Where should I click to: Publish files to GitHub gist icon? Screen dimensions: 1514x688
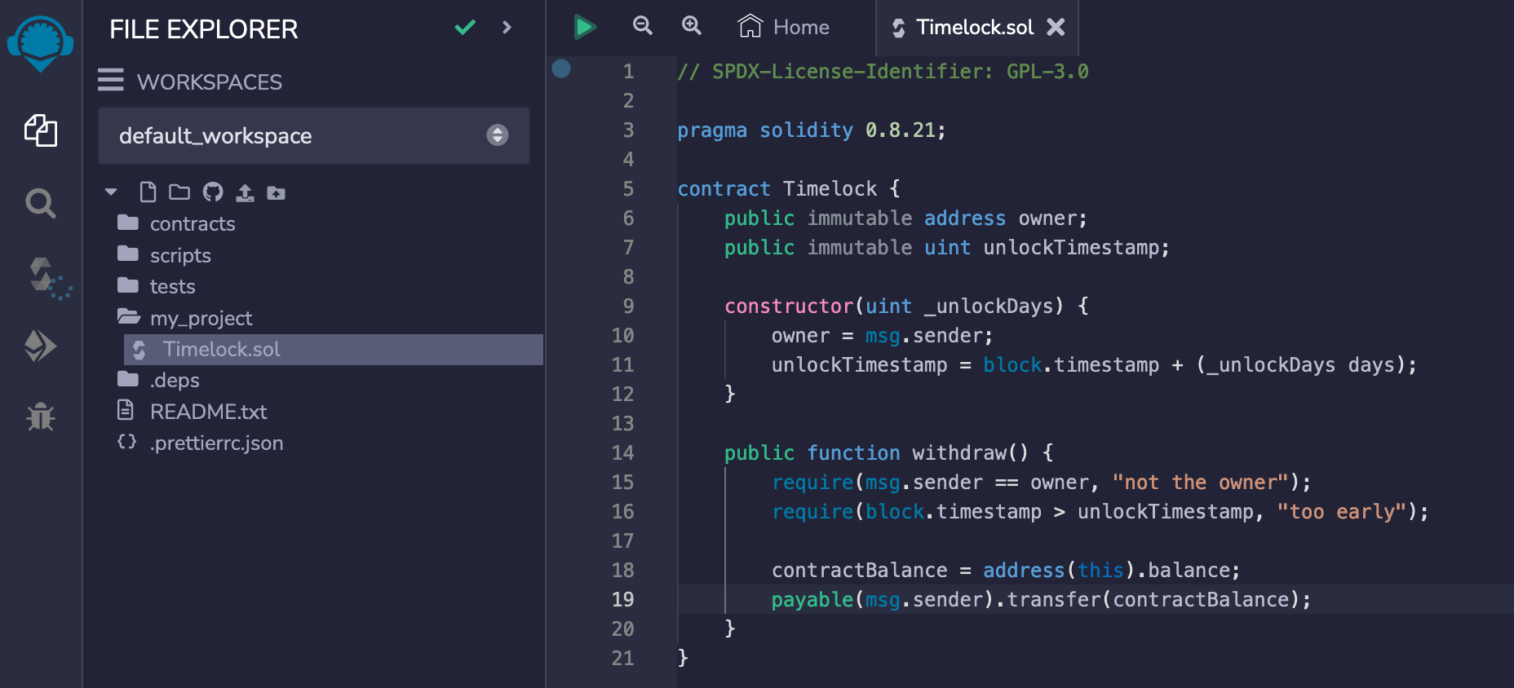click(x=213, y=192)
